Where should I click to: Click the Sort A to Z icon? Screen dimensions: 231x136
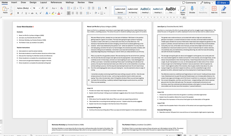[99, 8]
